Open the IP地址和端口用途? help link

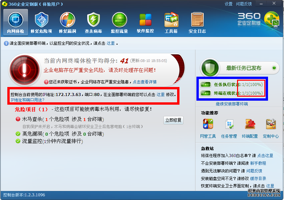pos(27,100)
